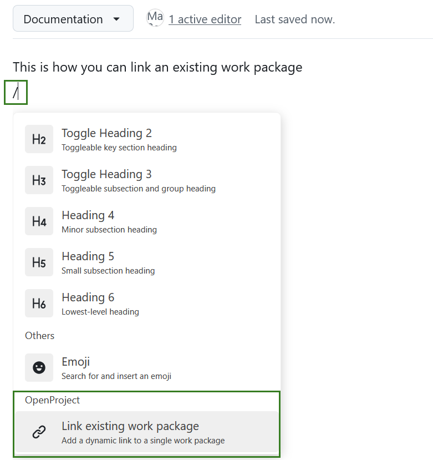This screenshot has width=433, height=460.
Task: Select the H6 Lowest-level heading icon
Action: [x=39, y=303]
